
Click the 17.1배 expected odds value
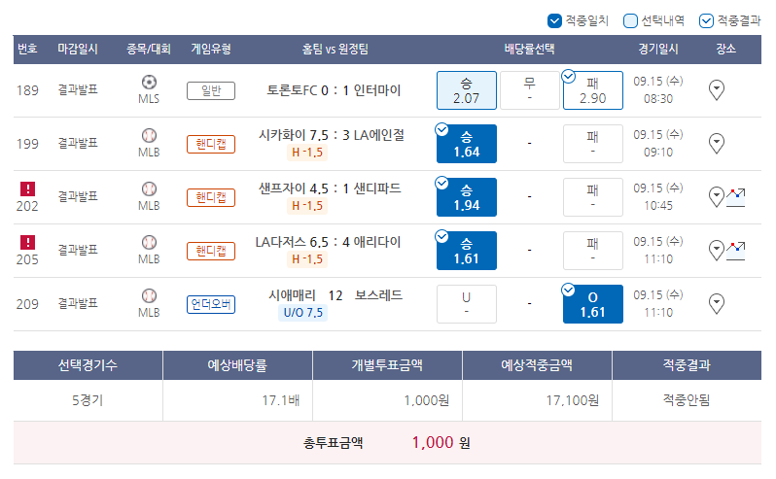pos(281,400)
